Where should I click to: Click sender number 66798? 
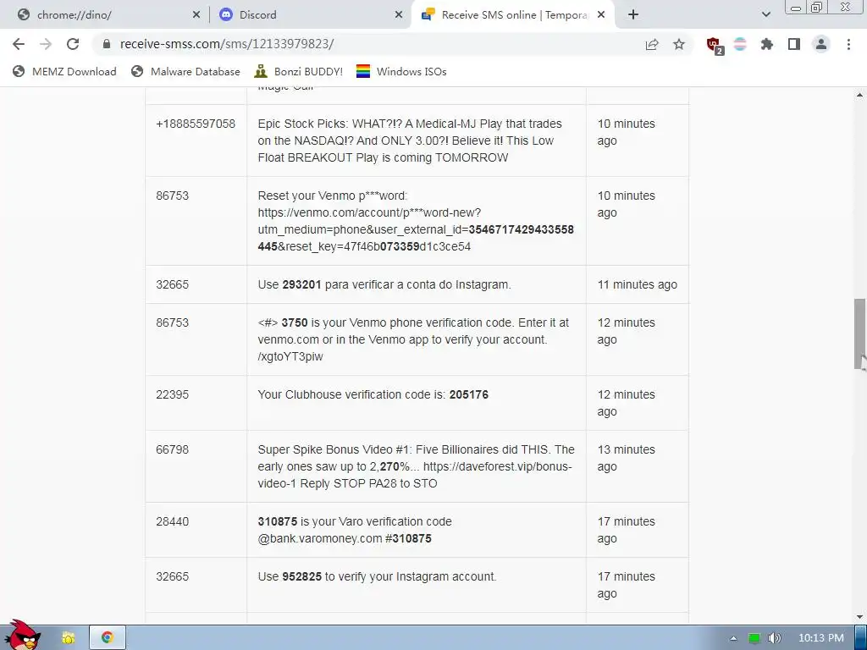173,449
